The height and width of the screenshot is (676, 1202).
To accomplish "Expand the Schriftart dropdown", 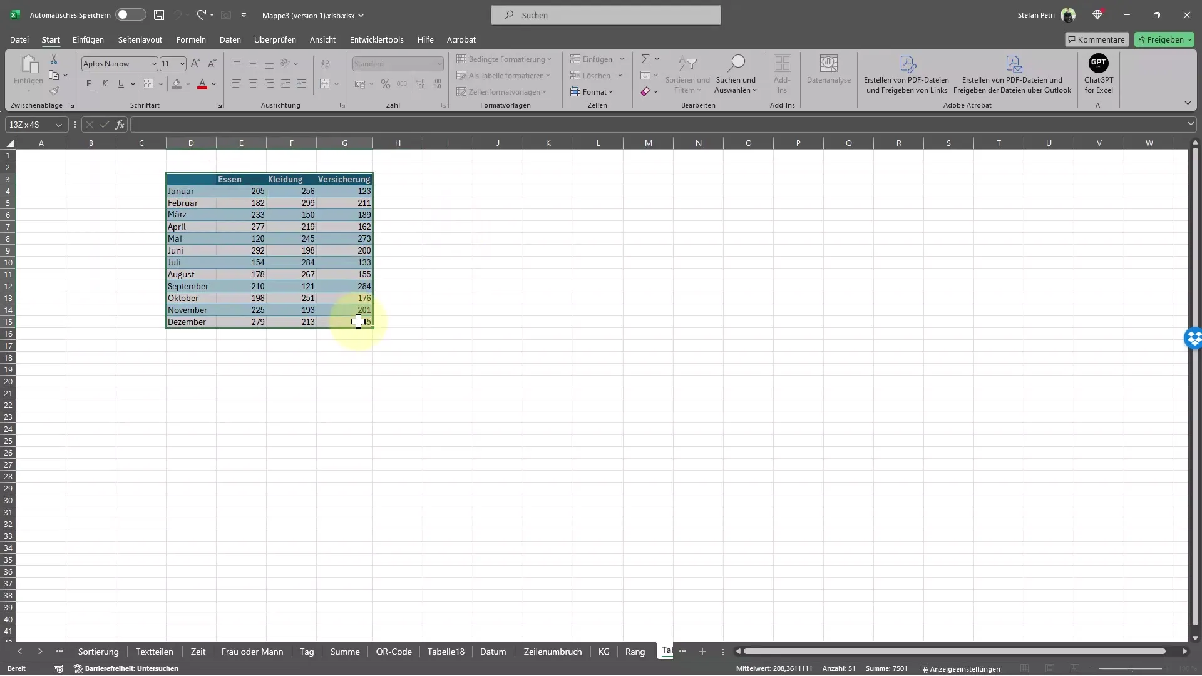I will tap(153, 64).
